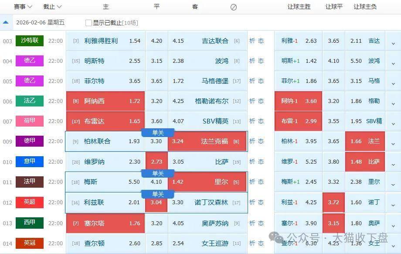
Task: Click the 西甲 badge beside 塞尔塔
Action: pyautogui.click(x=29, y=223)
